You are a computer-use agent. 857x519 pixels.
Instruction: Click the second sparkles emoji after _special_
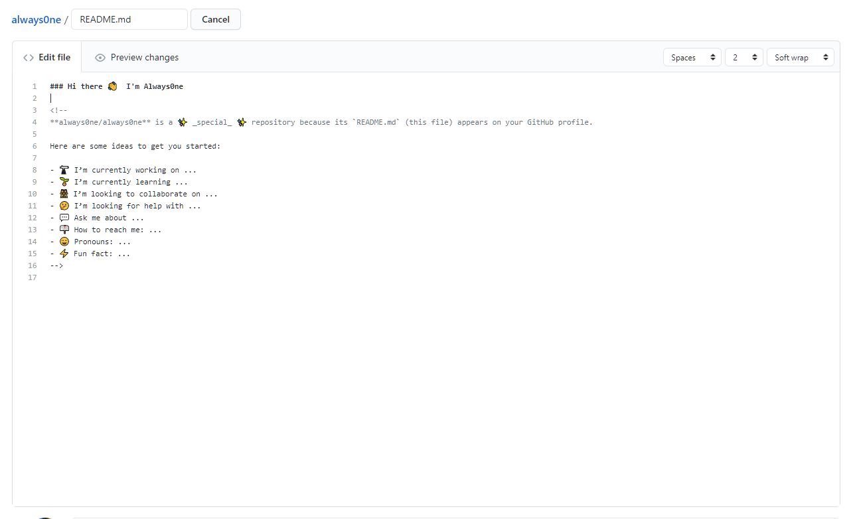[x=242, y=122]
